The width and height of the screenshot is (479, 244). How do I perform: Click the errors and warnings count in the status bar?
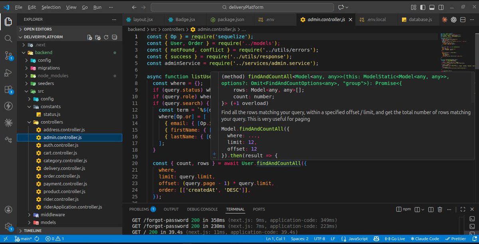[55, 239]
